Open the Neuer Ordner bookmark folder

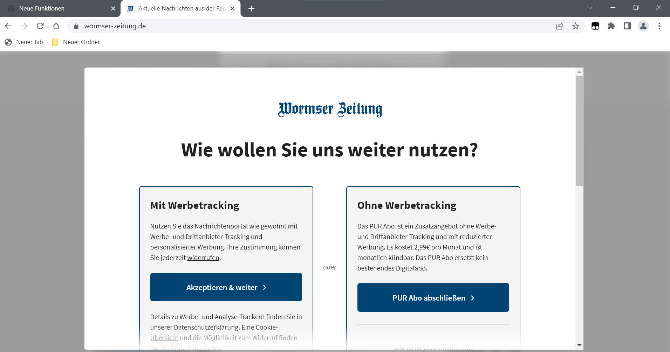pyautogui.click(x=76, y=42)
